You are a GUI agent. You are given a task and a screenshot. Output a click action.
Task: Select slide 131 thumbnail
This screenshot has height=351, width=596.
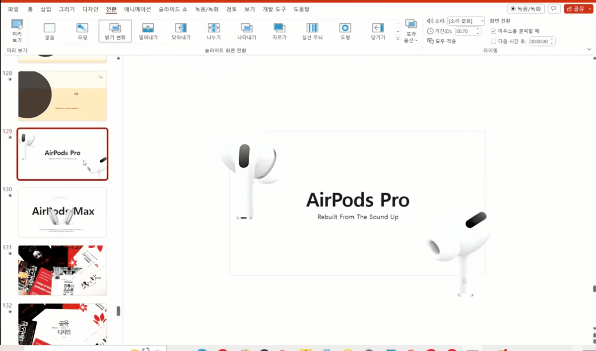click(63, 270)
